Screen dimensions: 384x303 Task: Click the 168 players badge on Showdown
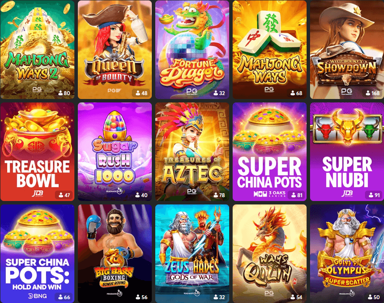pos(372,93)
